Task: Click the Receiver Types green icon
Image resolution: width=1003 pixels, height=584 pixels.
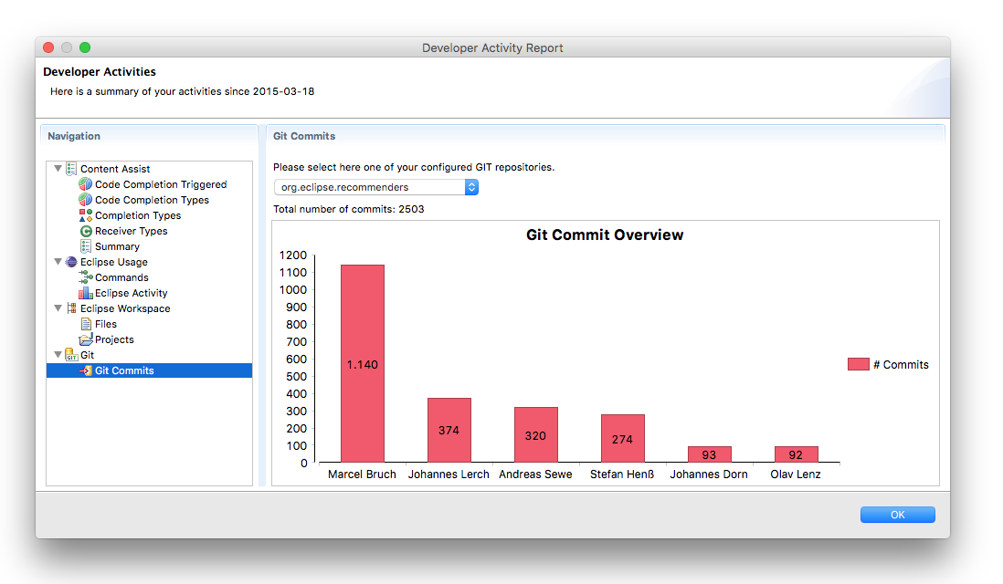Action: pyautogui.click(x=86, y=231)
